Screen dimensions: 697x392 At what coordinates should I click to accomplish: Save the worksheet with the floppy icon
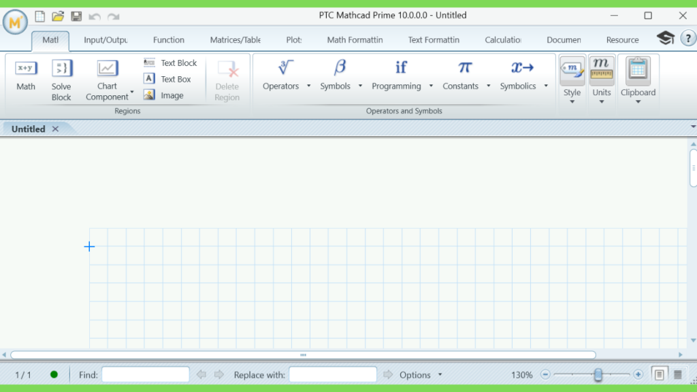pos(76,16)
